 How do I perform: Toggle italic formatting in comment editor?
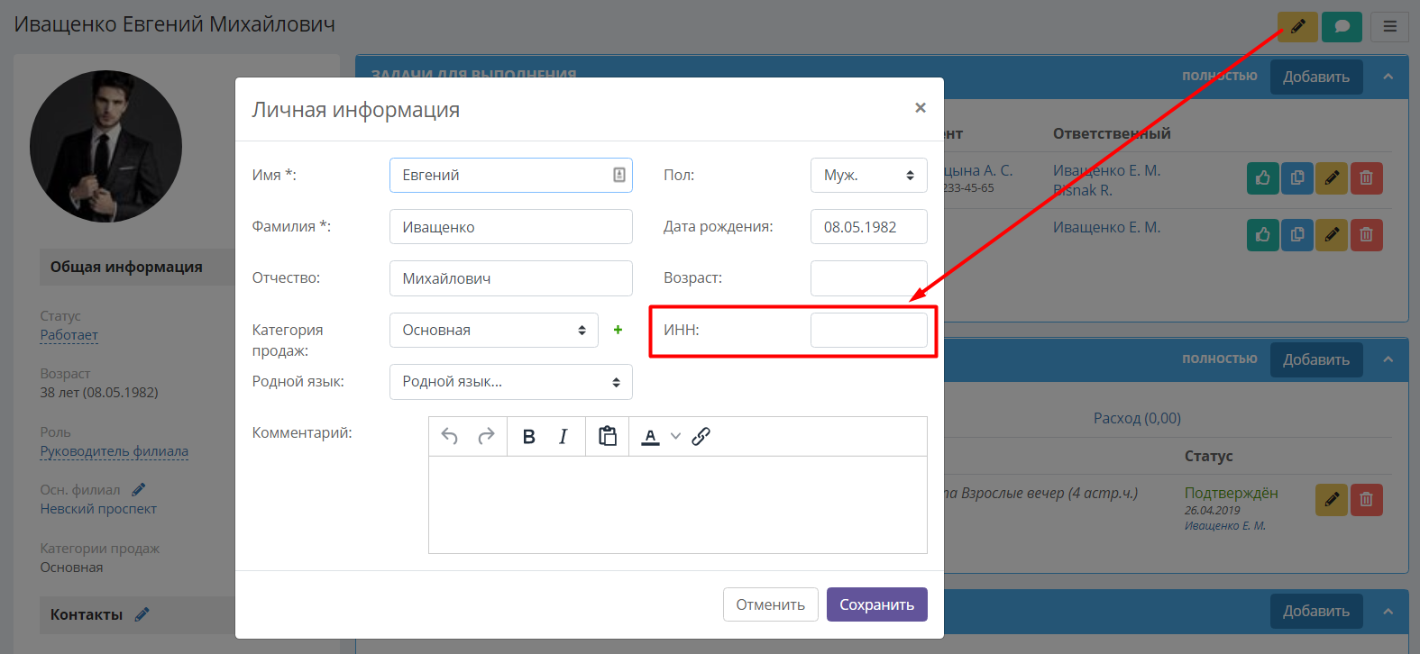pyautogui.click(x=563, y=437)
